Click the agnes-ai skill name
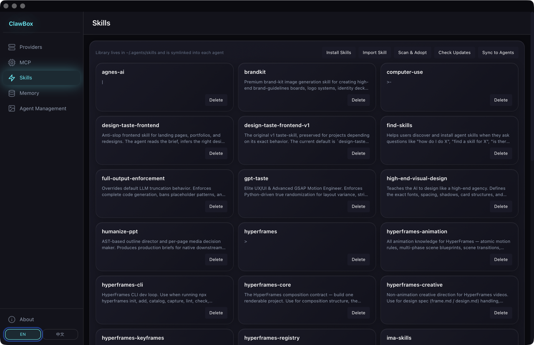This screenshot has height=345, width=534. (113, 72)
